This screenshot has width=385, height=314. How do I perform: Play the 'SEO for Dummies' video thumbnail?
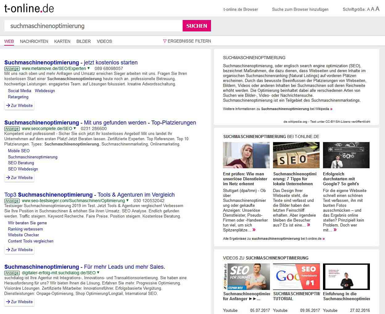coord(246,276)
